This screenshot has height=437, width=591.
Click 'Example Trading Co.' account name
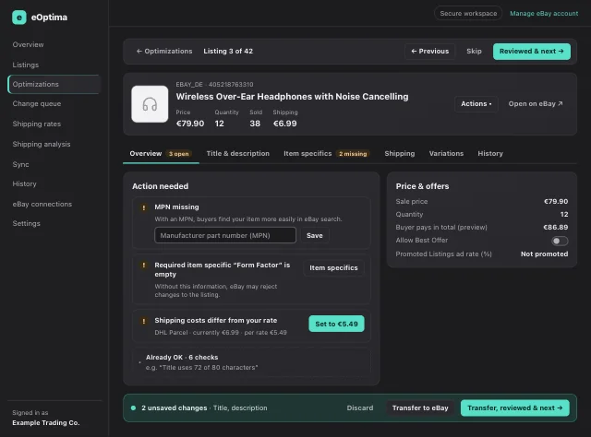point(46,422)
